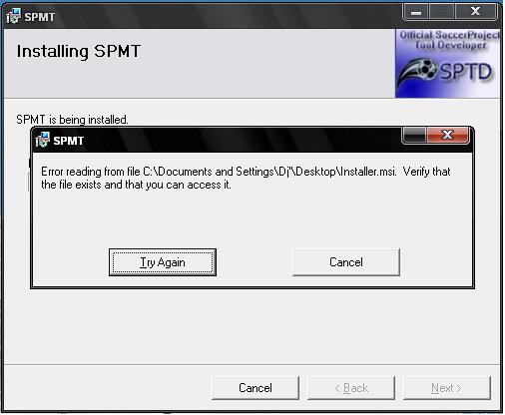
Task: Click the greyed-out maximize button of installer window
Action: [x=441, y=12]
